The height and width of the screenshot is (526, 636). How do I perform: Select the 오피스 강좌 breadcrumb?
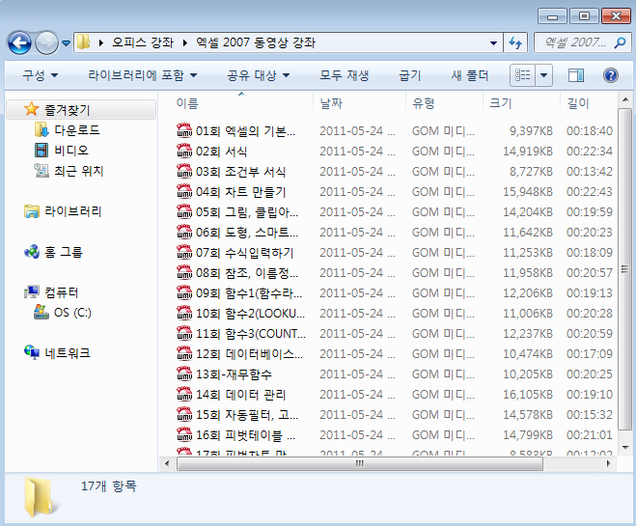click(143, 42)
